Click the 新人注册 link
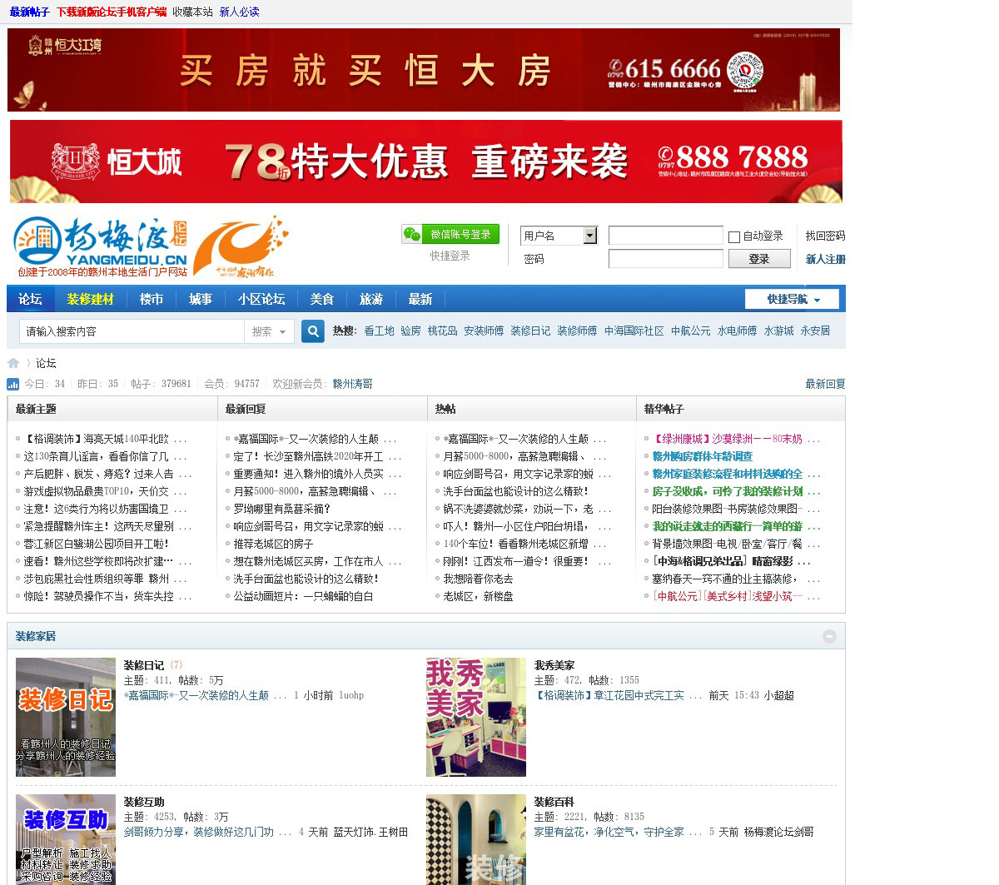Viewport: 999px width, 885px height. (x=825, y=260)
